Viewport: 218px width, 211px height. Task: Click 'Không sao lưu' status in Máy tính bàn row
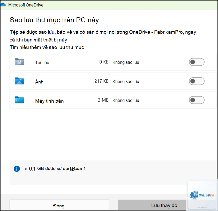pos(126,100)
